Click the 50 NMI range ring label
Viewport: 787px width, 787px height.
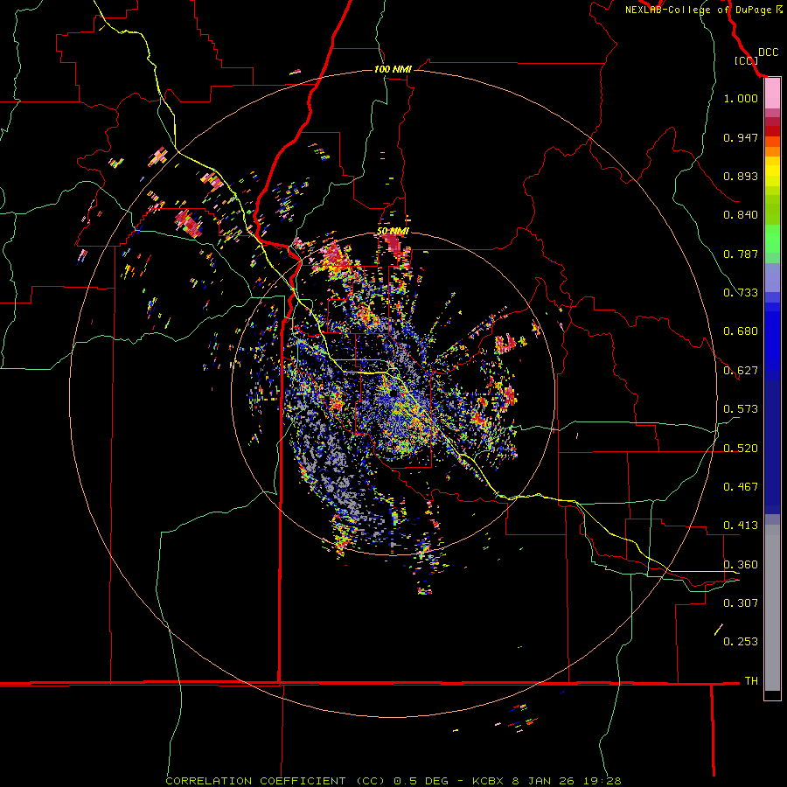click(393, 232)
